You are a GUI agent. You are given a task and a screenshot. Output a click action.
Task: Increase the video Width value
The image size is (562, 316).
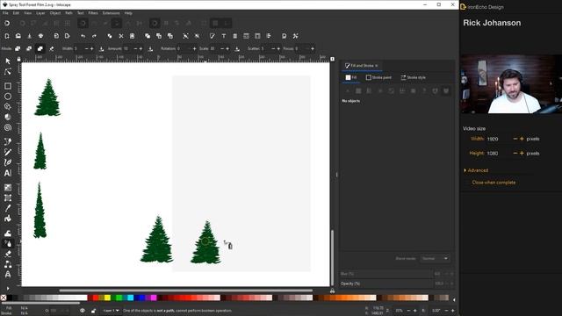pos(522,139)
